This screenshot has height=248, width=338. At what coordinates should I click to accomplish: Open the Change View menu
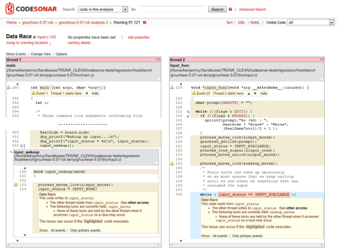[x=41, y=54]
